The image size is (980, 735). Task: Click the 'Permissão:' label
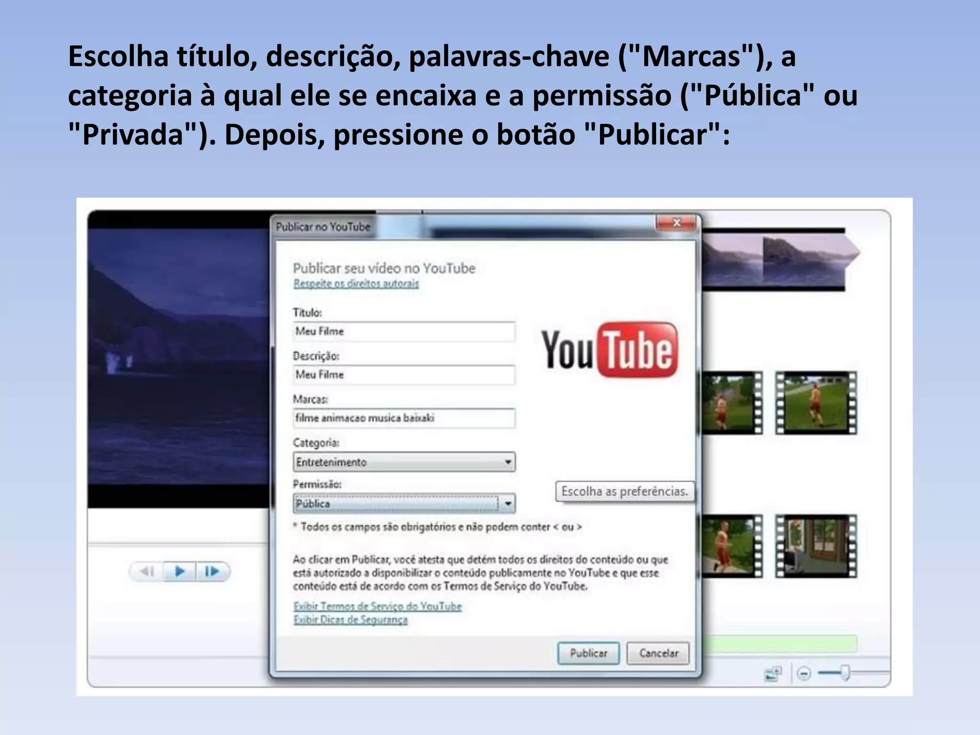coord(317,484)
